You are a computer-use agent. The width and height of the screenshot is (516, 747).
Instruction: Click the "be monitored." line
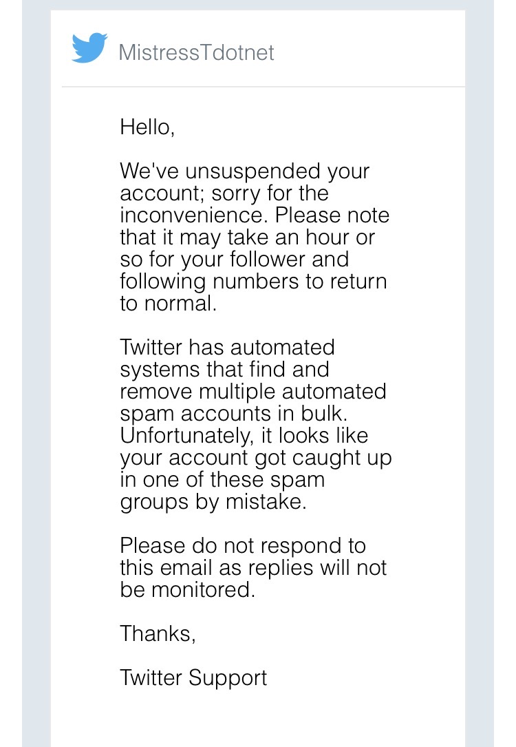(x=187, y=589)
